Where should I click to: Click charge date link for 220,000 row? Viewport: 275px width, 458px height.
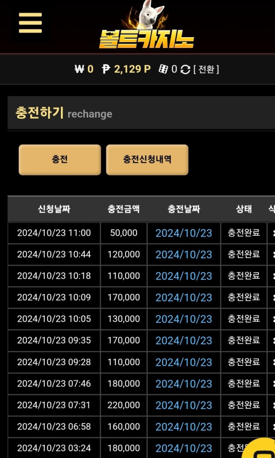point(184,406)
